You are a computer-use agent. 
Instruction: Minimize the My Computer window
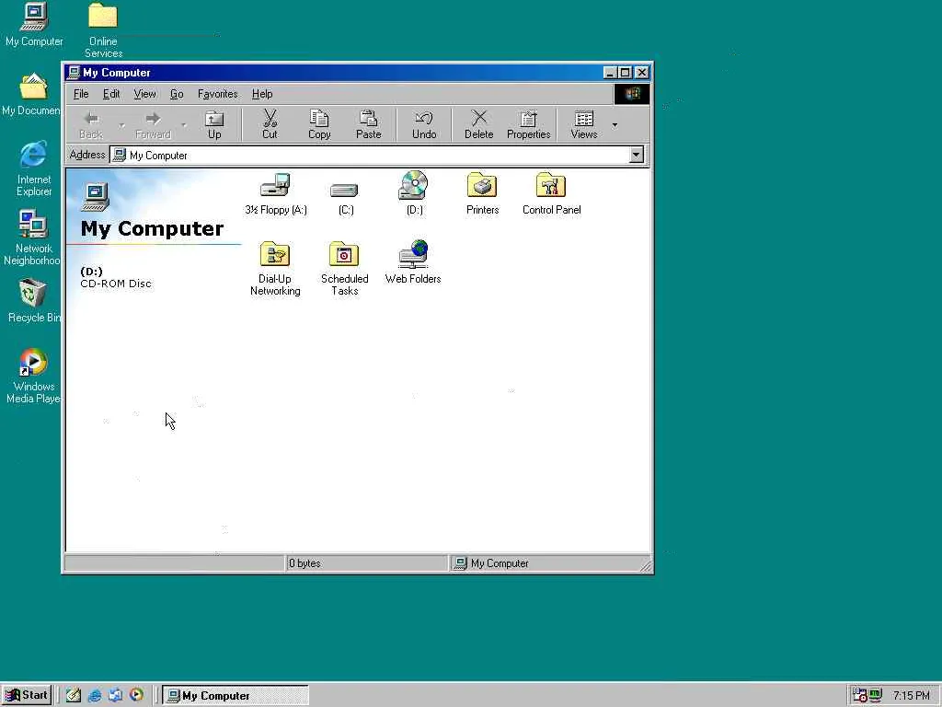pyautogui.click(x=610, y=73)
